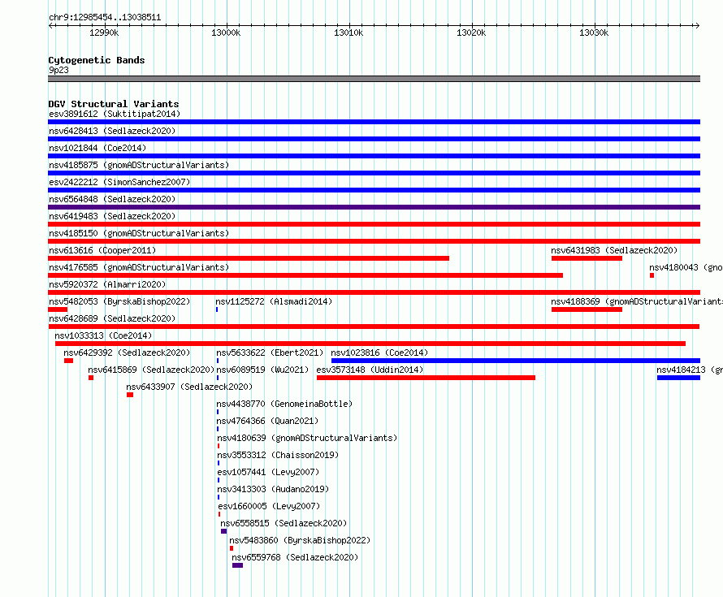This screenshot has height=597, width=723.
Task: Select nsv1021844 (Coe2014) label
Action: coord(97,148)
